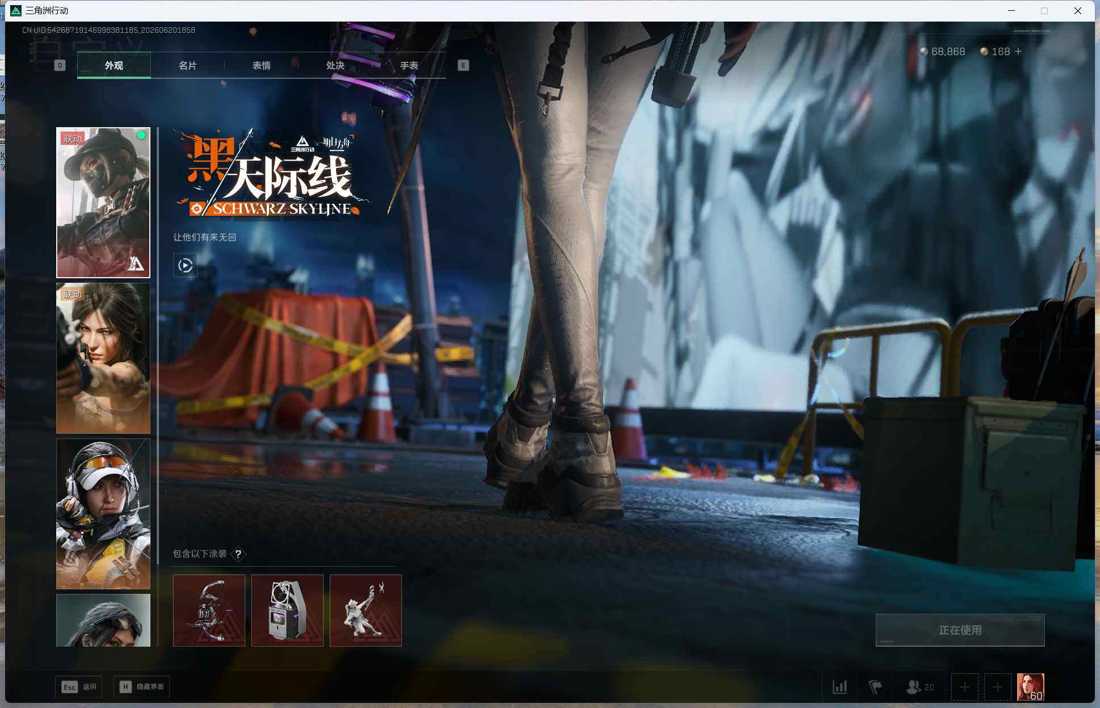The image size is (1100, 708).
Task: View the grey device skin item
Action: pos(287,610)
